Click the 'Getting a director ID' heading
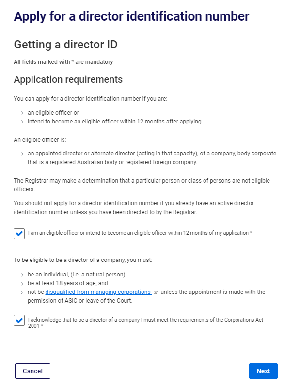Image resolution: width=284 pixels, height=384 pixels. point(66,45)
